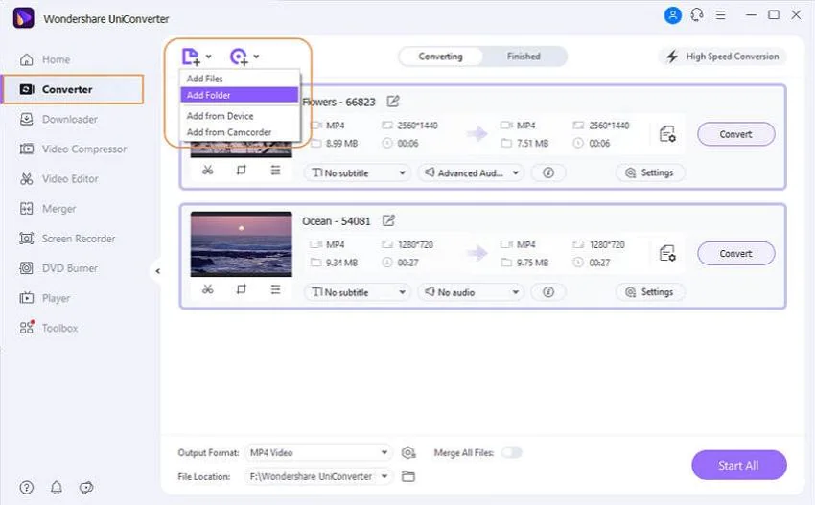Open the feedback chat icon

tap(86, 488)
